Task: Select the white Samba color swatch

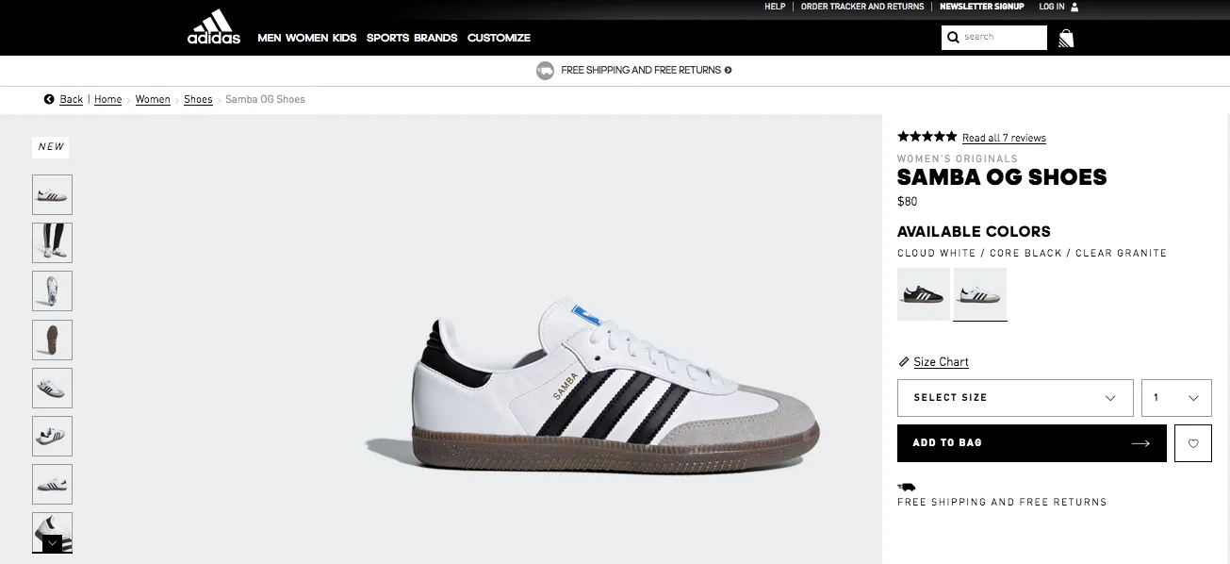Action: [x=980, y=294]
